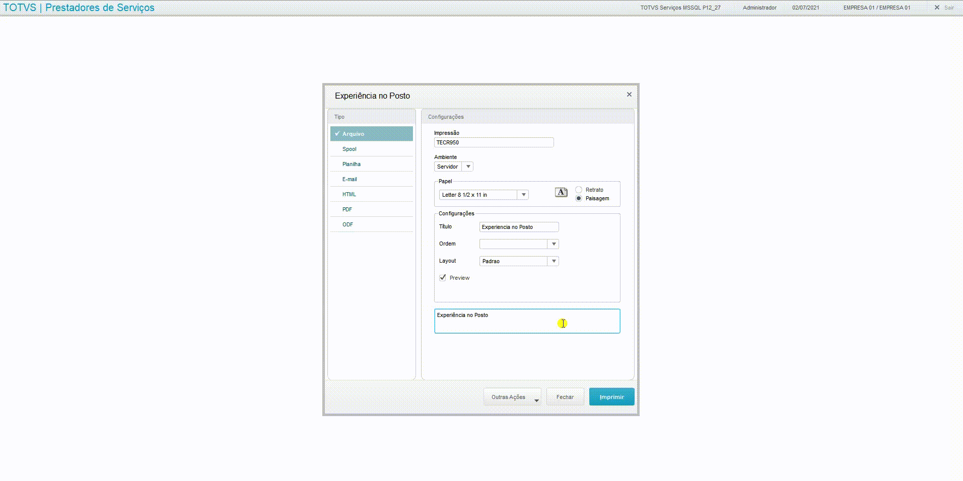This screenshot has height=481, width=963.
Task: Click the Sair X icon in header
Action: click(937, 8)
